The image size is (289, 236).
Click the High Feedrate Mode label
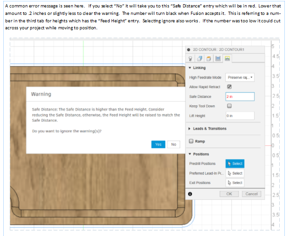pos(205,78)
